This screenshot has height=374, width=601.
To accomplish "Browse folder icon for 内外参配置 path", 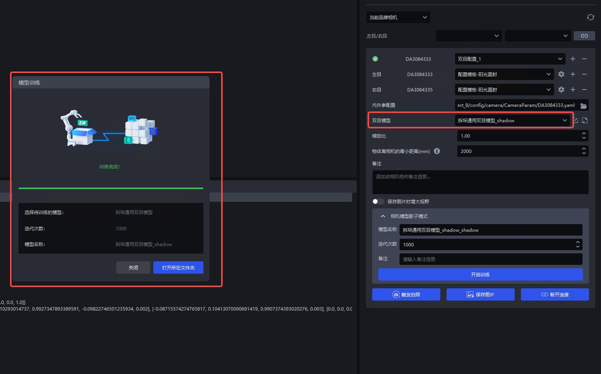I will click(x=583, y=105).
